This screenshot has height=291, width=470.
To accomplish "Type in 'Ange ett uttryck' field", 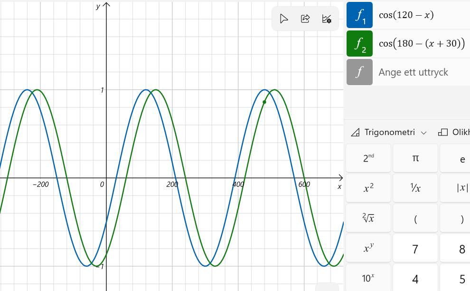I will click(x=418, y=72).
